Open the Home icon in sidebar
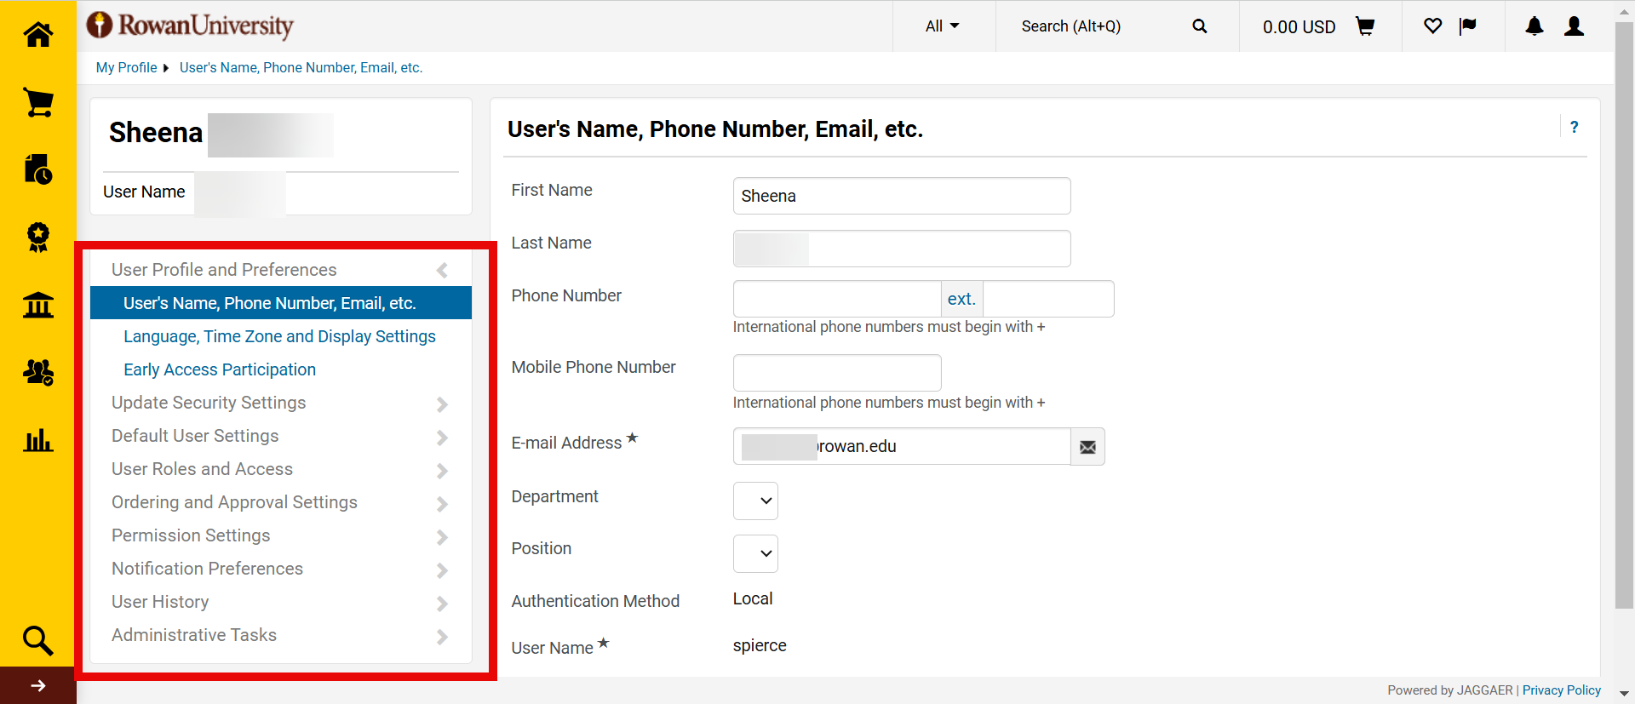Image resolution: width=1635 pixels, height=704 pixels. coord(37,35)
